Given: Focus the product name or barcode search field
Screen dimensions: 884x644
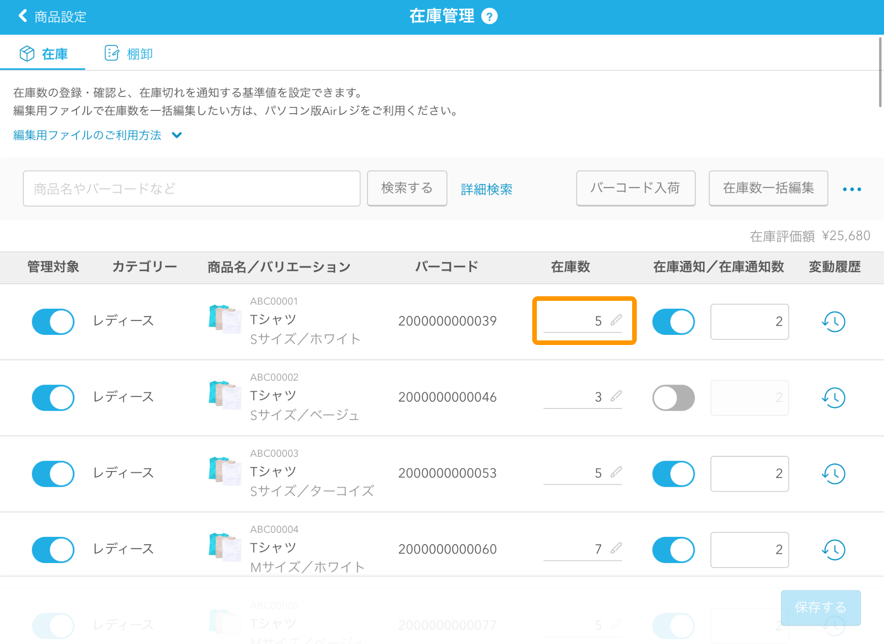Looking at the screenshot, I should (x=192, y=189).
